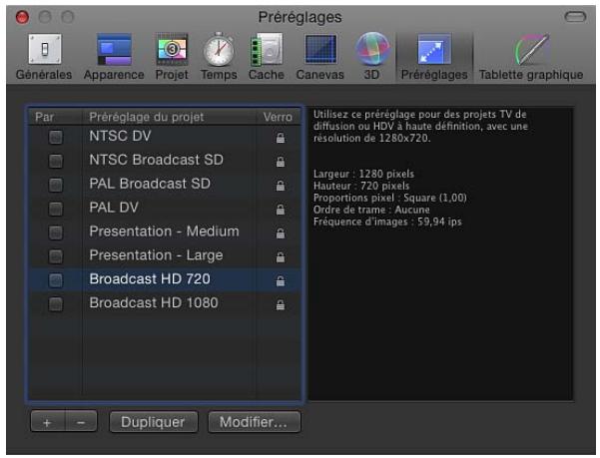Click lock icon for Broadcast HD 720
Image resolution: width=600 pixels, height=458 pixels.
click(281, 280)
